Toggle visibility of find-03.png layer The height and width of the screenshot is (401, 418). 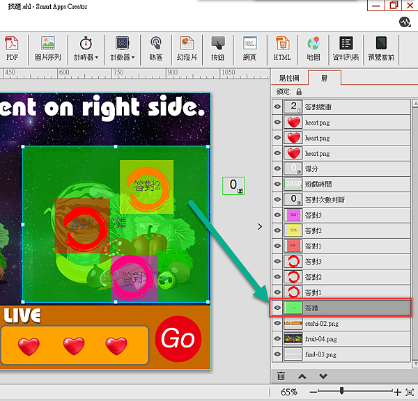click(277, 354)
